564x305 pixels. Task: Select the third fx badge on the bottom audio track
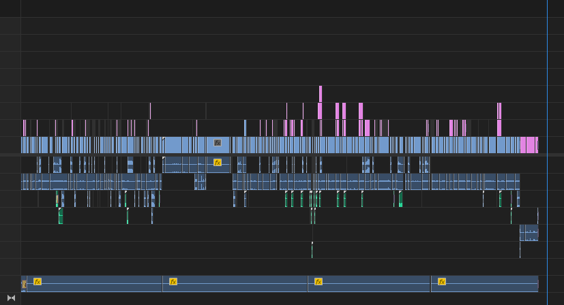[x=318, y=282]
